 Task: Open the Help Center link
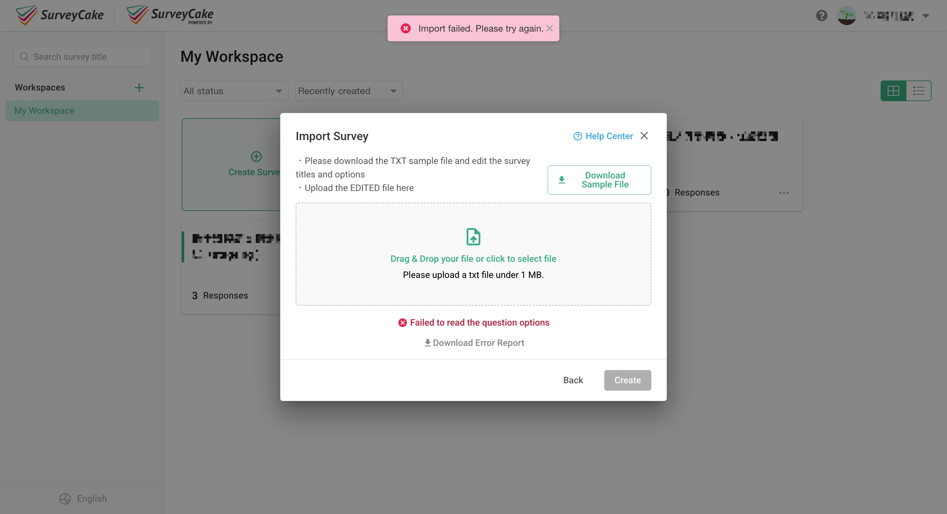click(x=603, y=136)
